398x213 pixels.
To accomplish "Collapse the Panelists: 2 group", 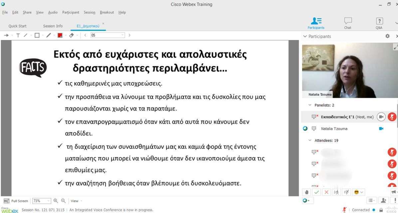I will coord(310,105).
